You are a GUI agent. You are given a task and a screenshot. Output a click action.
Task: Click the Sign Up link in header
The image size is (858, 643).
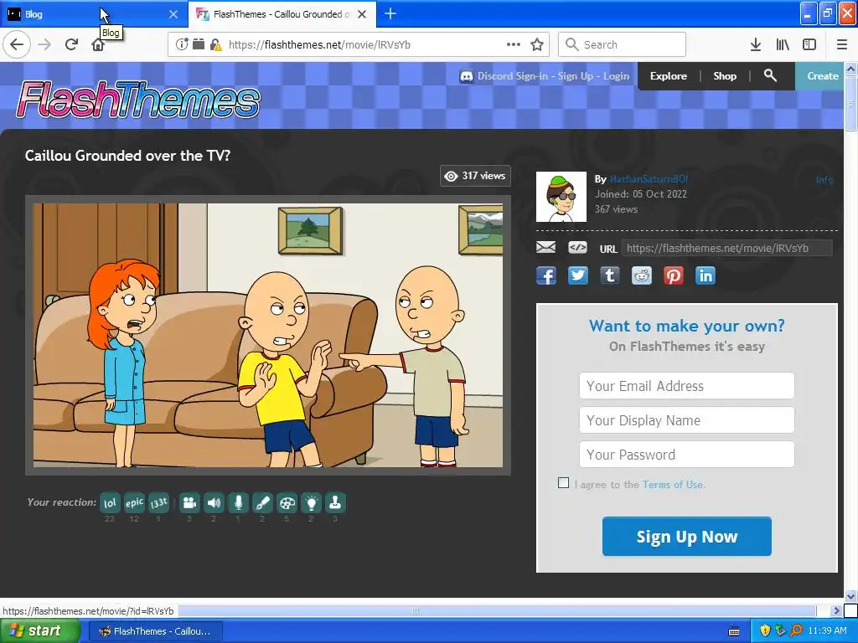click(576, 76)
